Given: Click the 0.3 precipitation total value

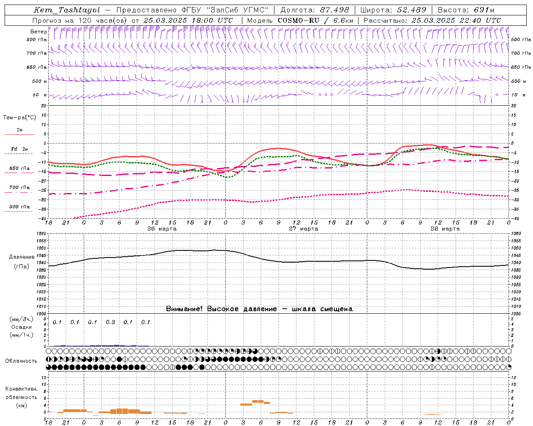Looking at the screenshot, I should click(x=110, y=322).
